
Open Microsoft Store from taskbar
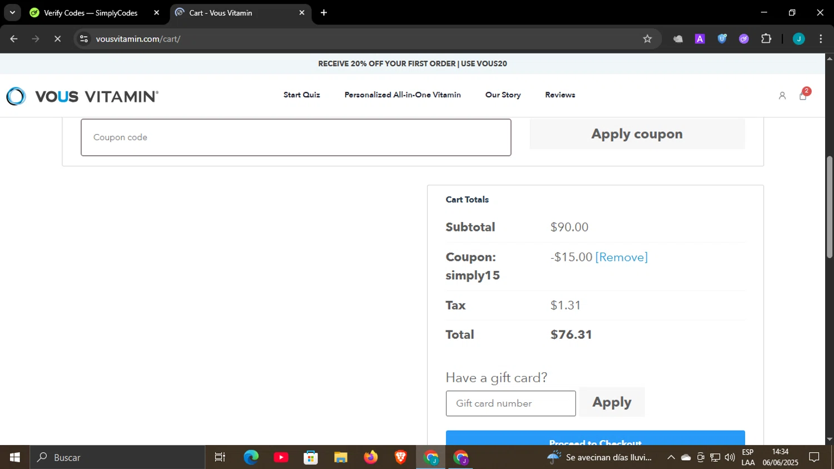[x=311, y=457]
